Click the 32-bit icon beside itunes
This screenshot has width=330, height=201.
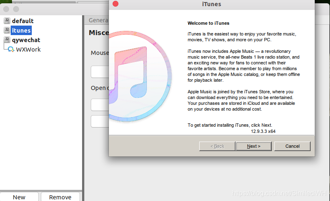(x=7, y=30)
